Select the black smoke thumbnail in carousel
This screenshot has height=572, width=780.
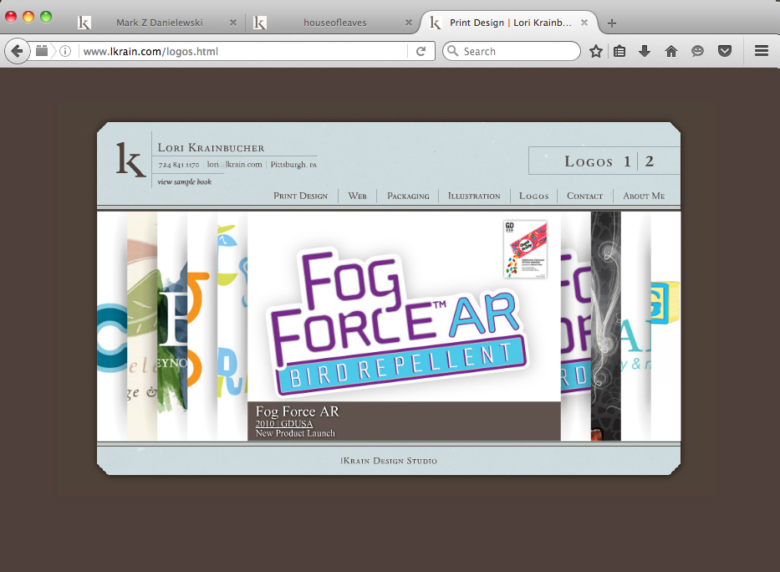coord(606,326)
